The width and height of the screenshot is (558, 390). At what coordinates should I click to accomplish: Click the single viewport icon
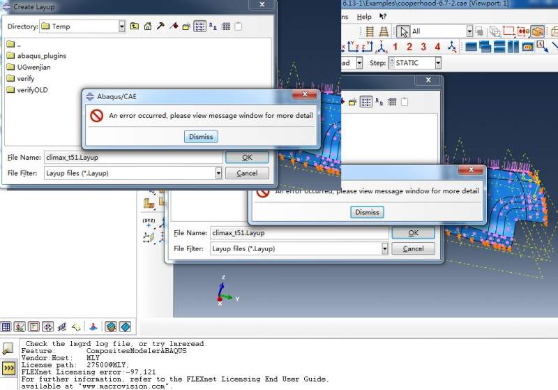tap(472, 47)
